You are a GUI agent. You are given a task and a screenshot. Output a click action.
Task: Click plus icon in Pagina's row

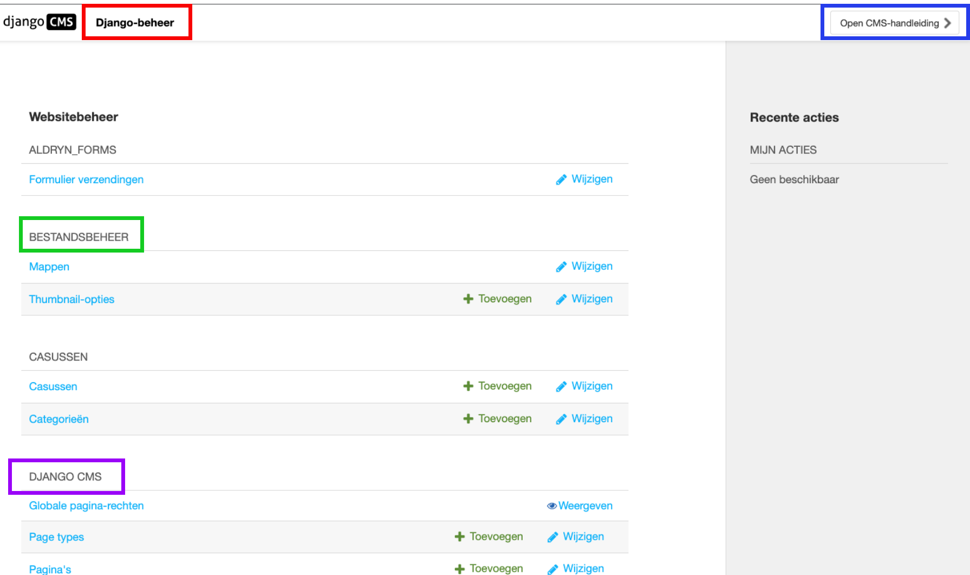[x=460, y=569]
